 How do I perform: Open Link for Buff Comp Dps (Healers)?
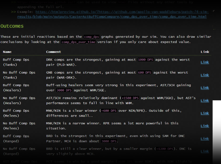205,88
